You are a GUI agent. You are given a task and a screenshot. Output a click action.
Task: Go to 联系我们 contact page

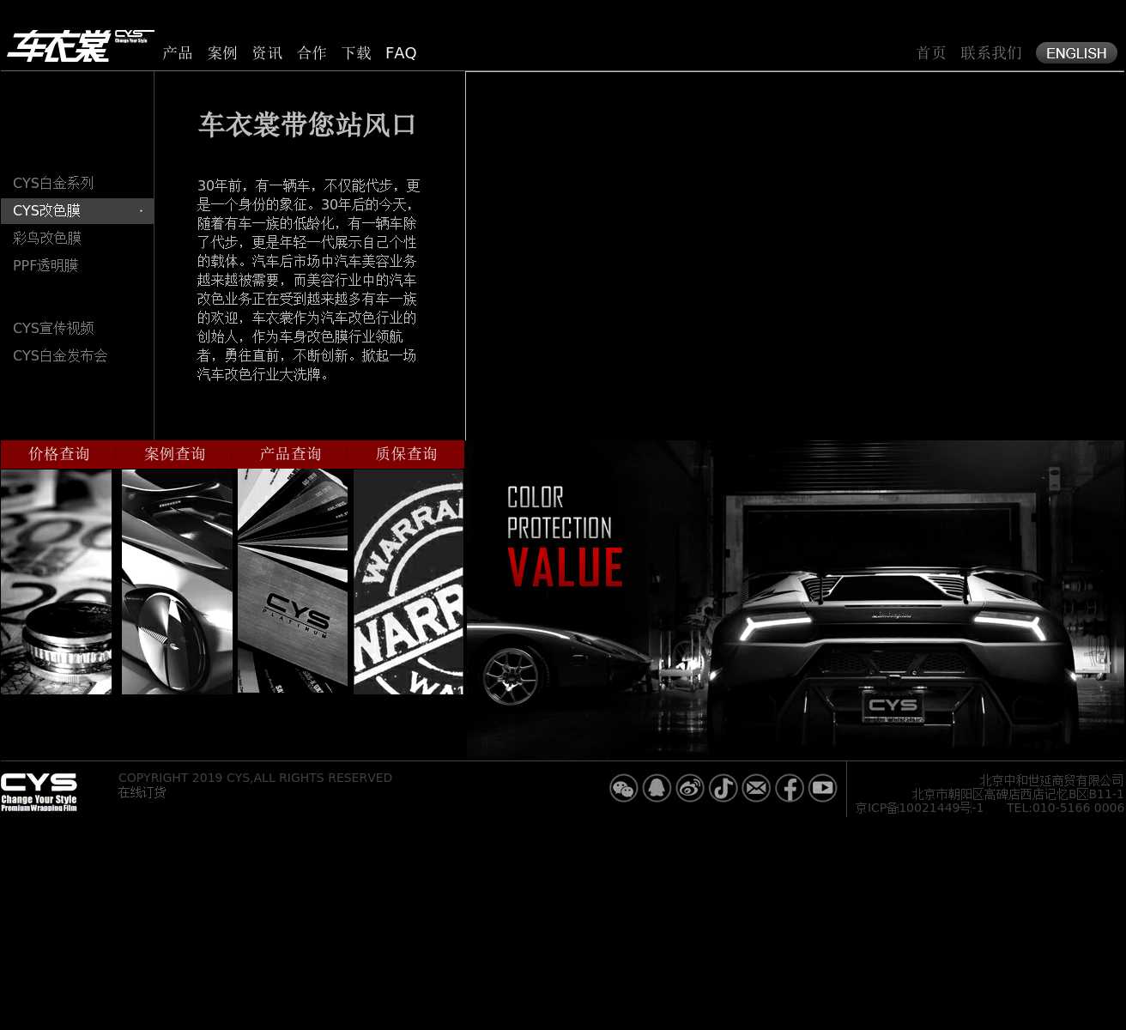pyautogui.click(x=991, y=53)
